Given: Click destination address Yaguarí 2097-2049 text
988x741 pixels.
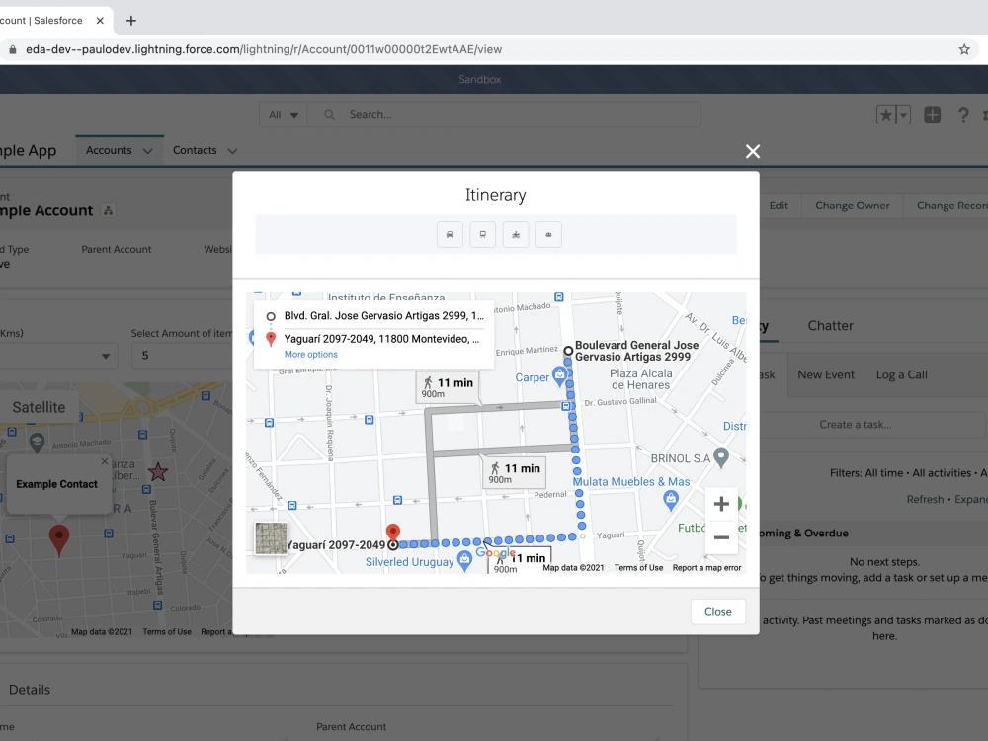Looking at the screenshot, I should coord(381,339).
